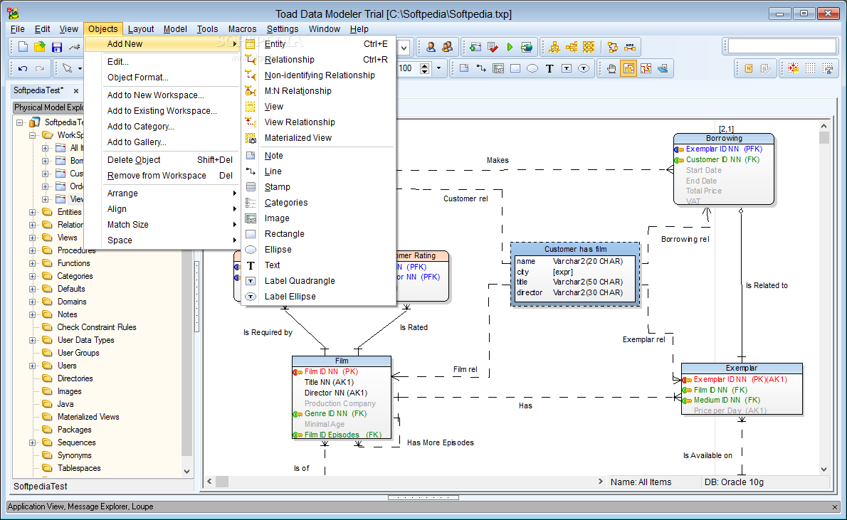Click the Undo arrow icon
The image size is (847, 520).
[x=23, y=68]
